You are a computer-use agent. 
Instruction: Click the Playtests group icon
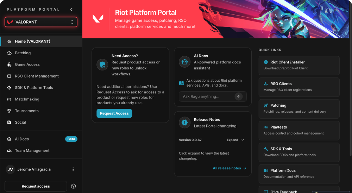click(x=266, y=127)
